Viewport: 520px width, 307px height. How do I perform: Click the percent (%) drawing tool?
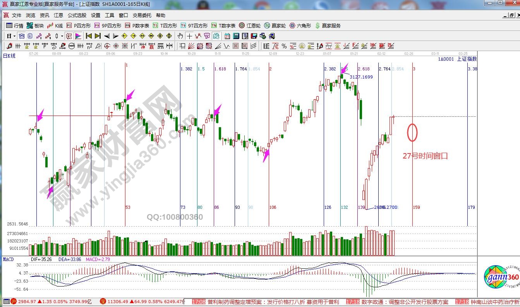[x=284, y=46]
